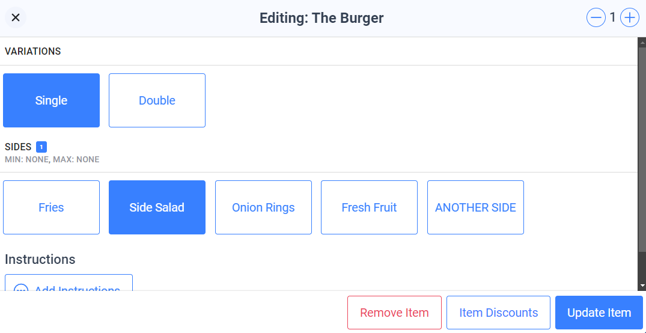Decrease burger quantity with minus icon
This screenshot has width=646, height=333.
(x=596, y=17)
